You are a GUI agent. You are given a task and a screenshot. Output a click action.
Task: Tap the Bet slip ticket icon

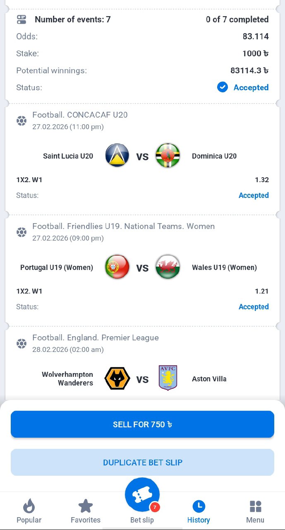(x=142, y=495)
